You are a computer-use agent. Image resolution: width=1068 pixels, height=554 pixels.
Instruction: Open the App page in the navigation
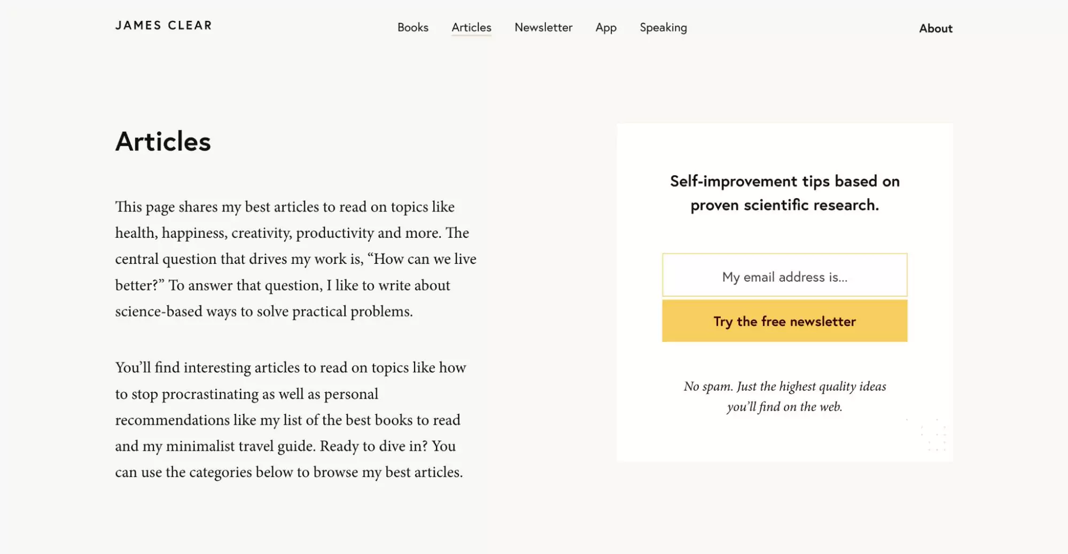pos(605,28)
